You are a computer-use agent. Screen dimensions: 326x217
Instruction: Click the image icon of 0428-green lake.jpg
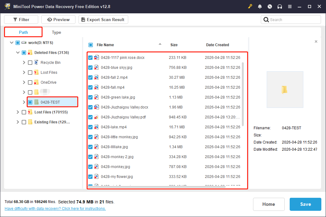click(x=97, y=97)
